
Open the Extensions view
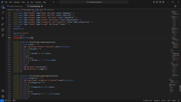(x=3, y=29)
